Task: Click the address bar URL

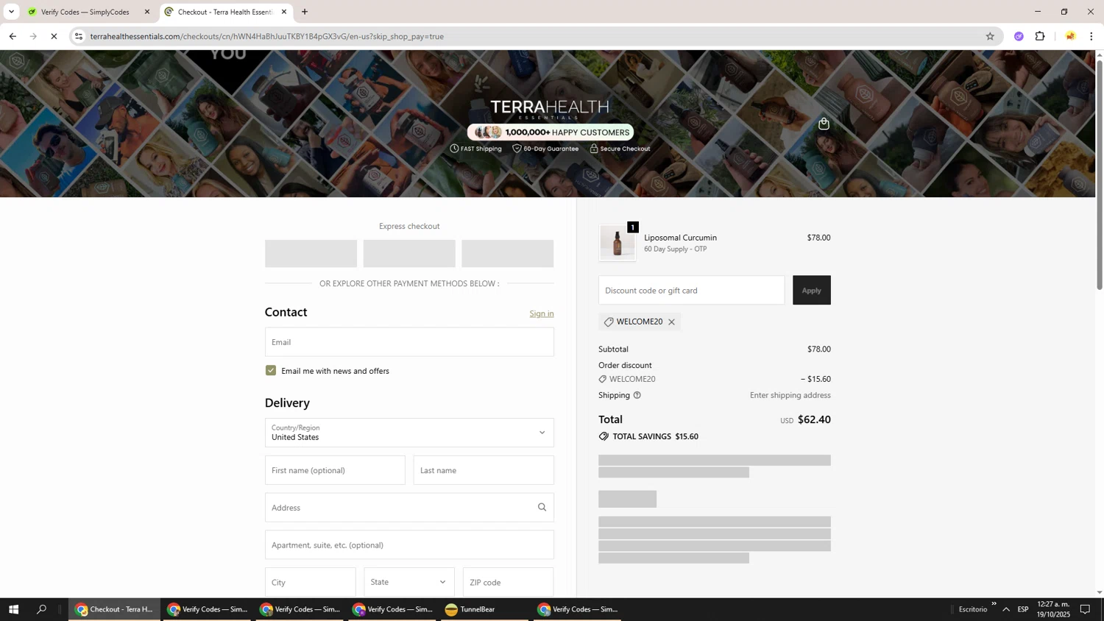Action: tap(267, 36)
